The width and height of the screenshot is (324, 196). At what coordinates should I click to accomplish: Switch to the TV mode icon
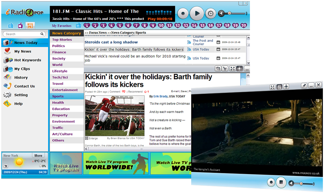20,26
